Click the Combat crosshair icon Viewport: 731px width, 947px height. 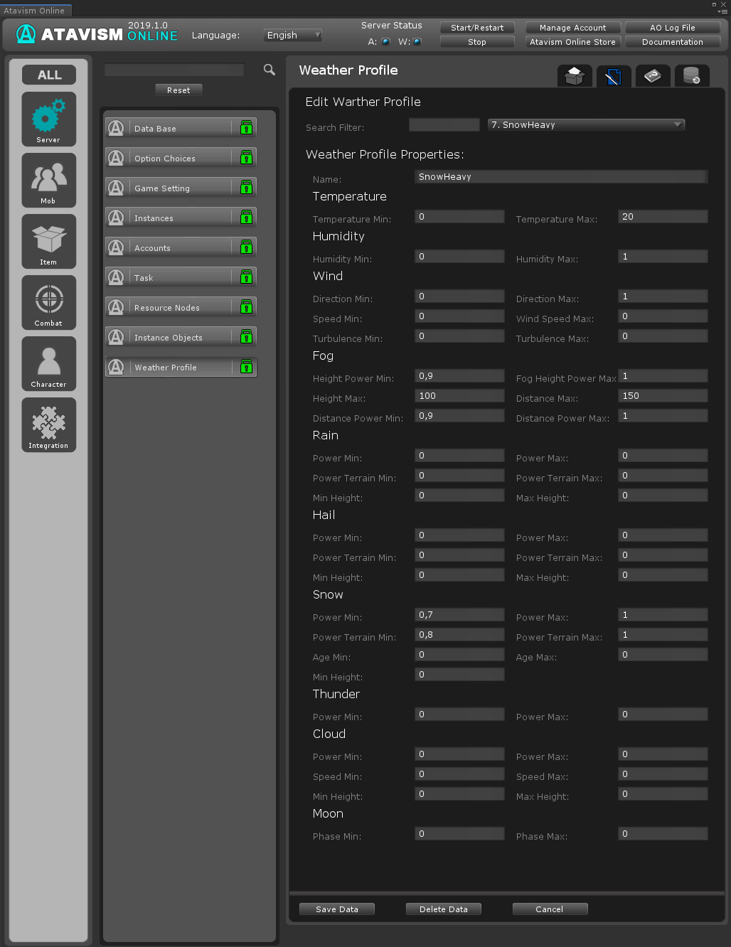click(x=48, y=302)
